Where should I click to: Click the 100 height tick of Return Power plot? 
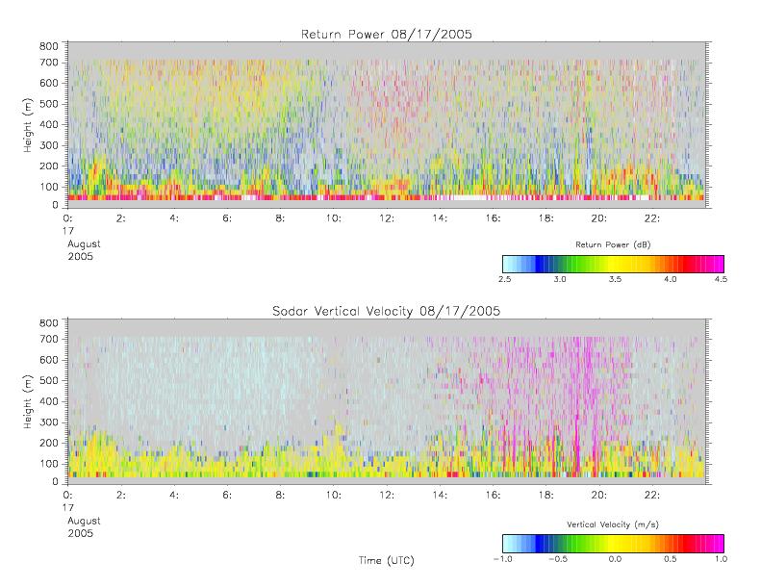point(48,187)
